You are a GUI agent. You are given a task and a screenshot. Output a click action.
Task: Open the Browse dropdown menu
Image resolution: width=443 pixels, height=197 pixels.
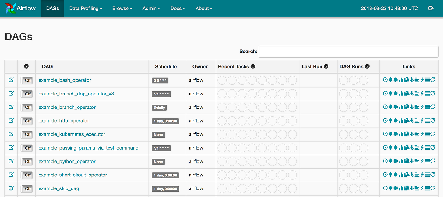click(x=122, y=9)
